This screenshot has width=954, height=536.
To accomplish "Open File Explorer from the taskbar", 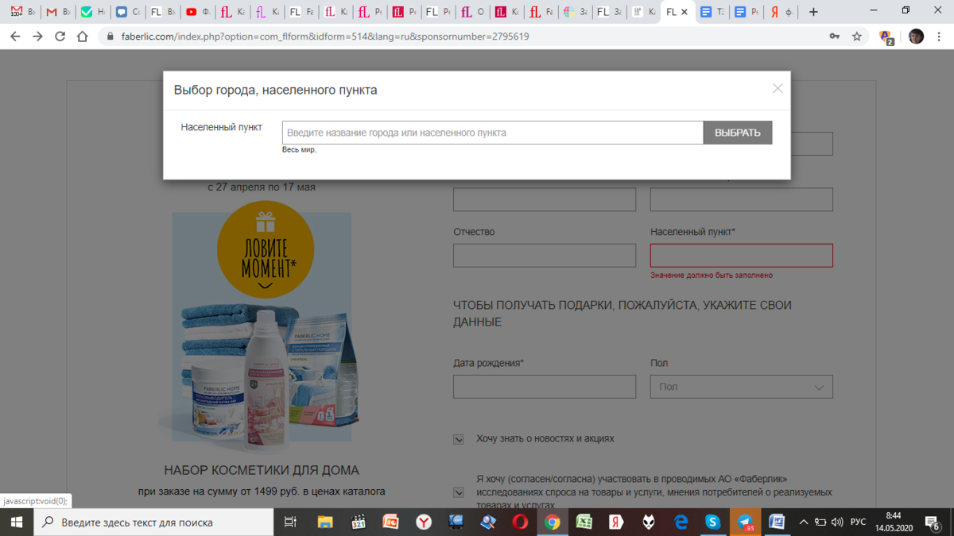I will click(x=325, y=522).
